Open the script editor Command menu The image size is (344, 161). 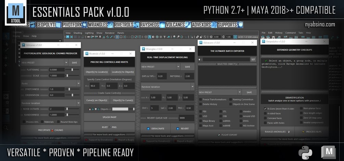[291, 33]
